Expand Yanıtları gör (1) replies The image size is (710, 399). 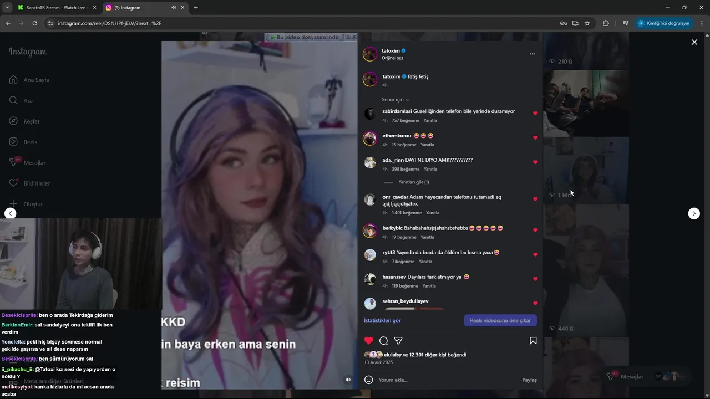tap(414, 182)
